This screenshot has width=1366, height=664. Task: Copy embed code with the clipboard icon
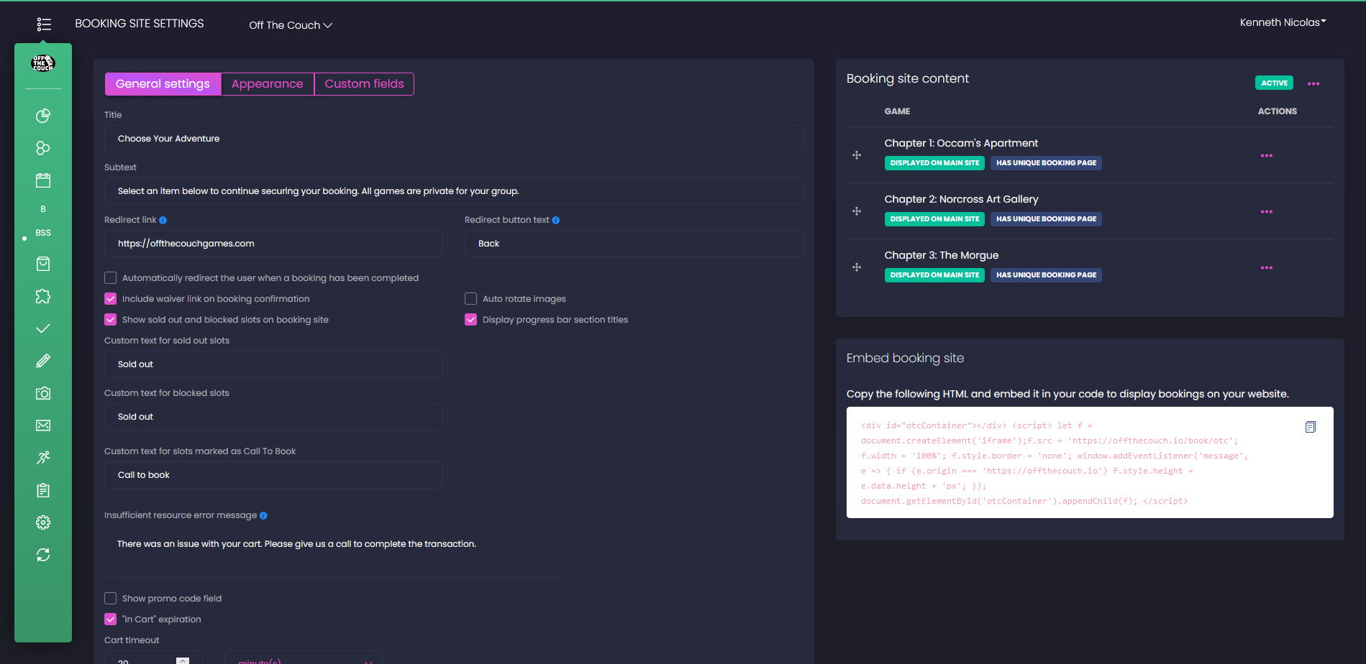click(x=1310, y=427)
